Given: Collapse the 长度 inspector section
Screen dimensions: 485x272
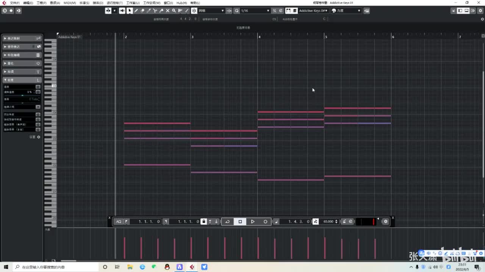Looking at the screenshot, I should pyautogui.click(x=22, y=80).
